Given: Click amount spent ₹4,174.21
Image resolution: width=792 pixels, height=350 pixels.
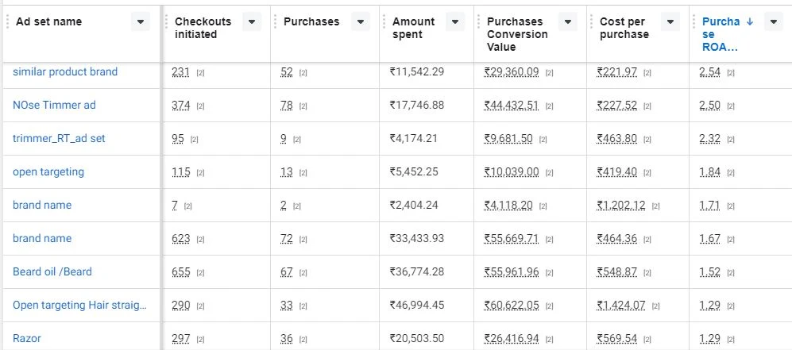Looking at the screenshot, I should 414,138.
